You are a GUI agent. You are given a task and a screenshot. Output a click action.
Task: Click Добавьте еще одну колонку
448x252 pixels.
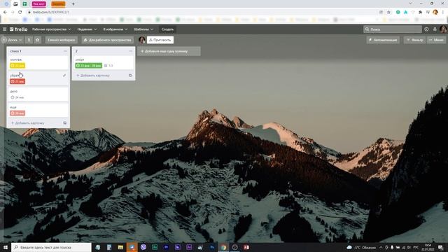coord(169,51)
